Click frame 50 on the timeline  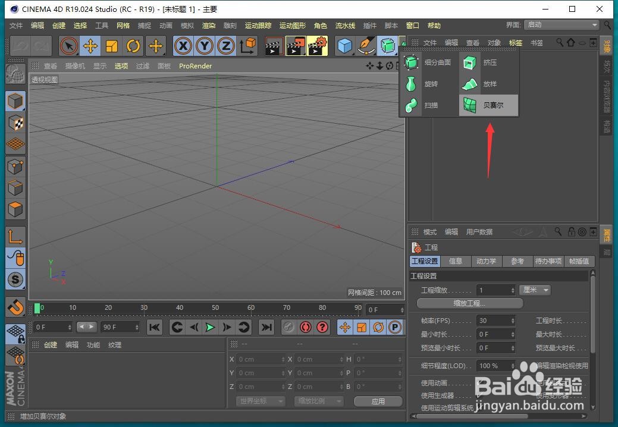[x=215, y=307]
